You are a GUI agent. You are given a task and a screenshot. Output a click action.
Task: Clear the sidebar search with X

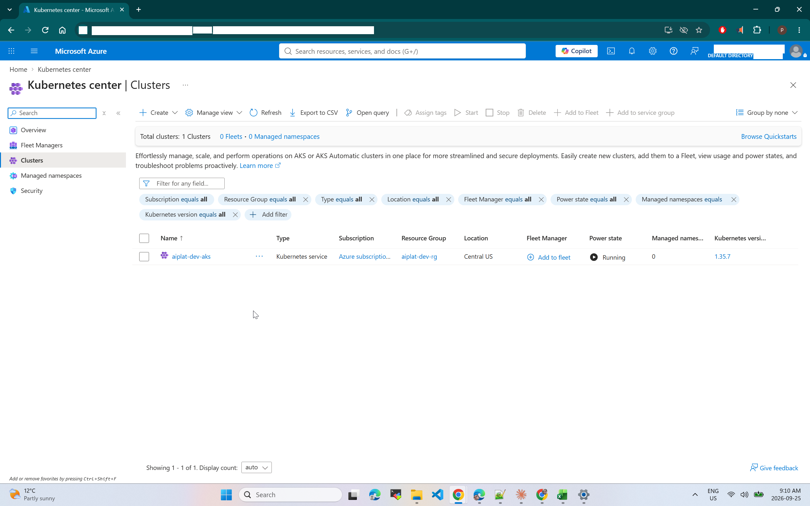tap(104, 113)
